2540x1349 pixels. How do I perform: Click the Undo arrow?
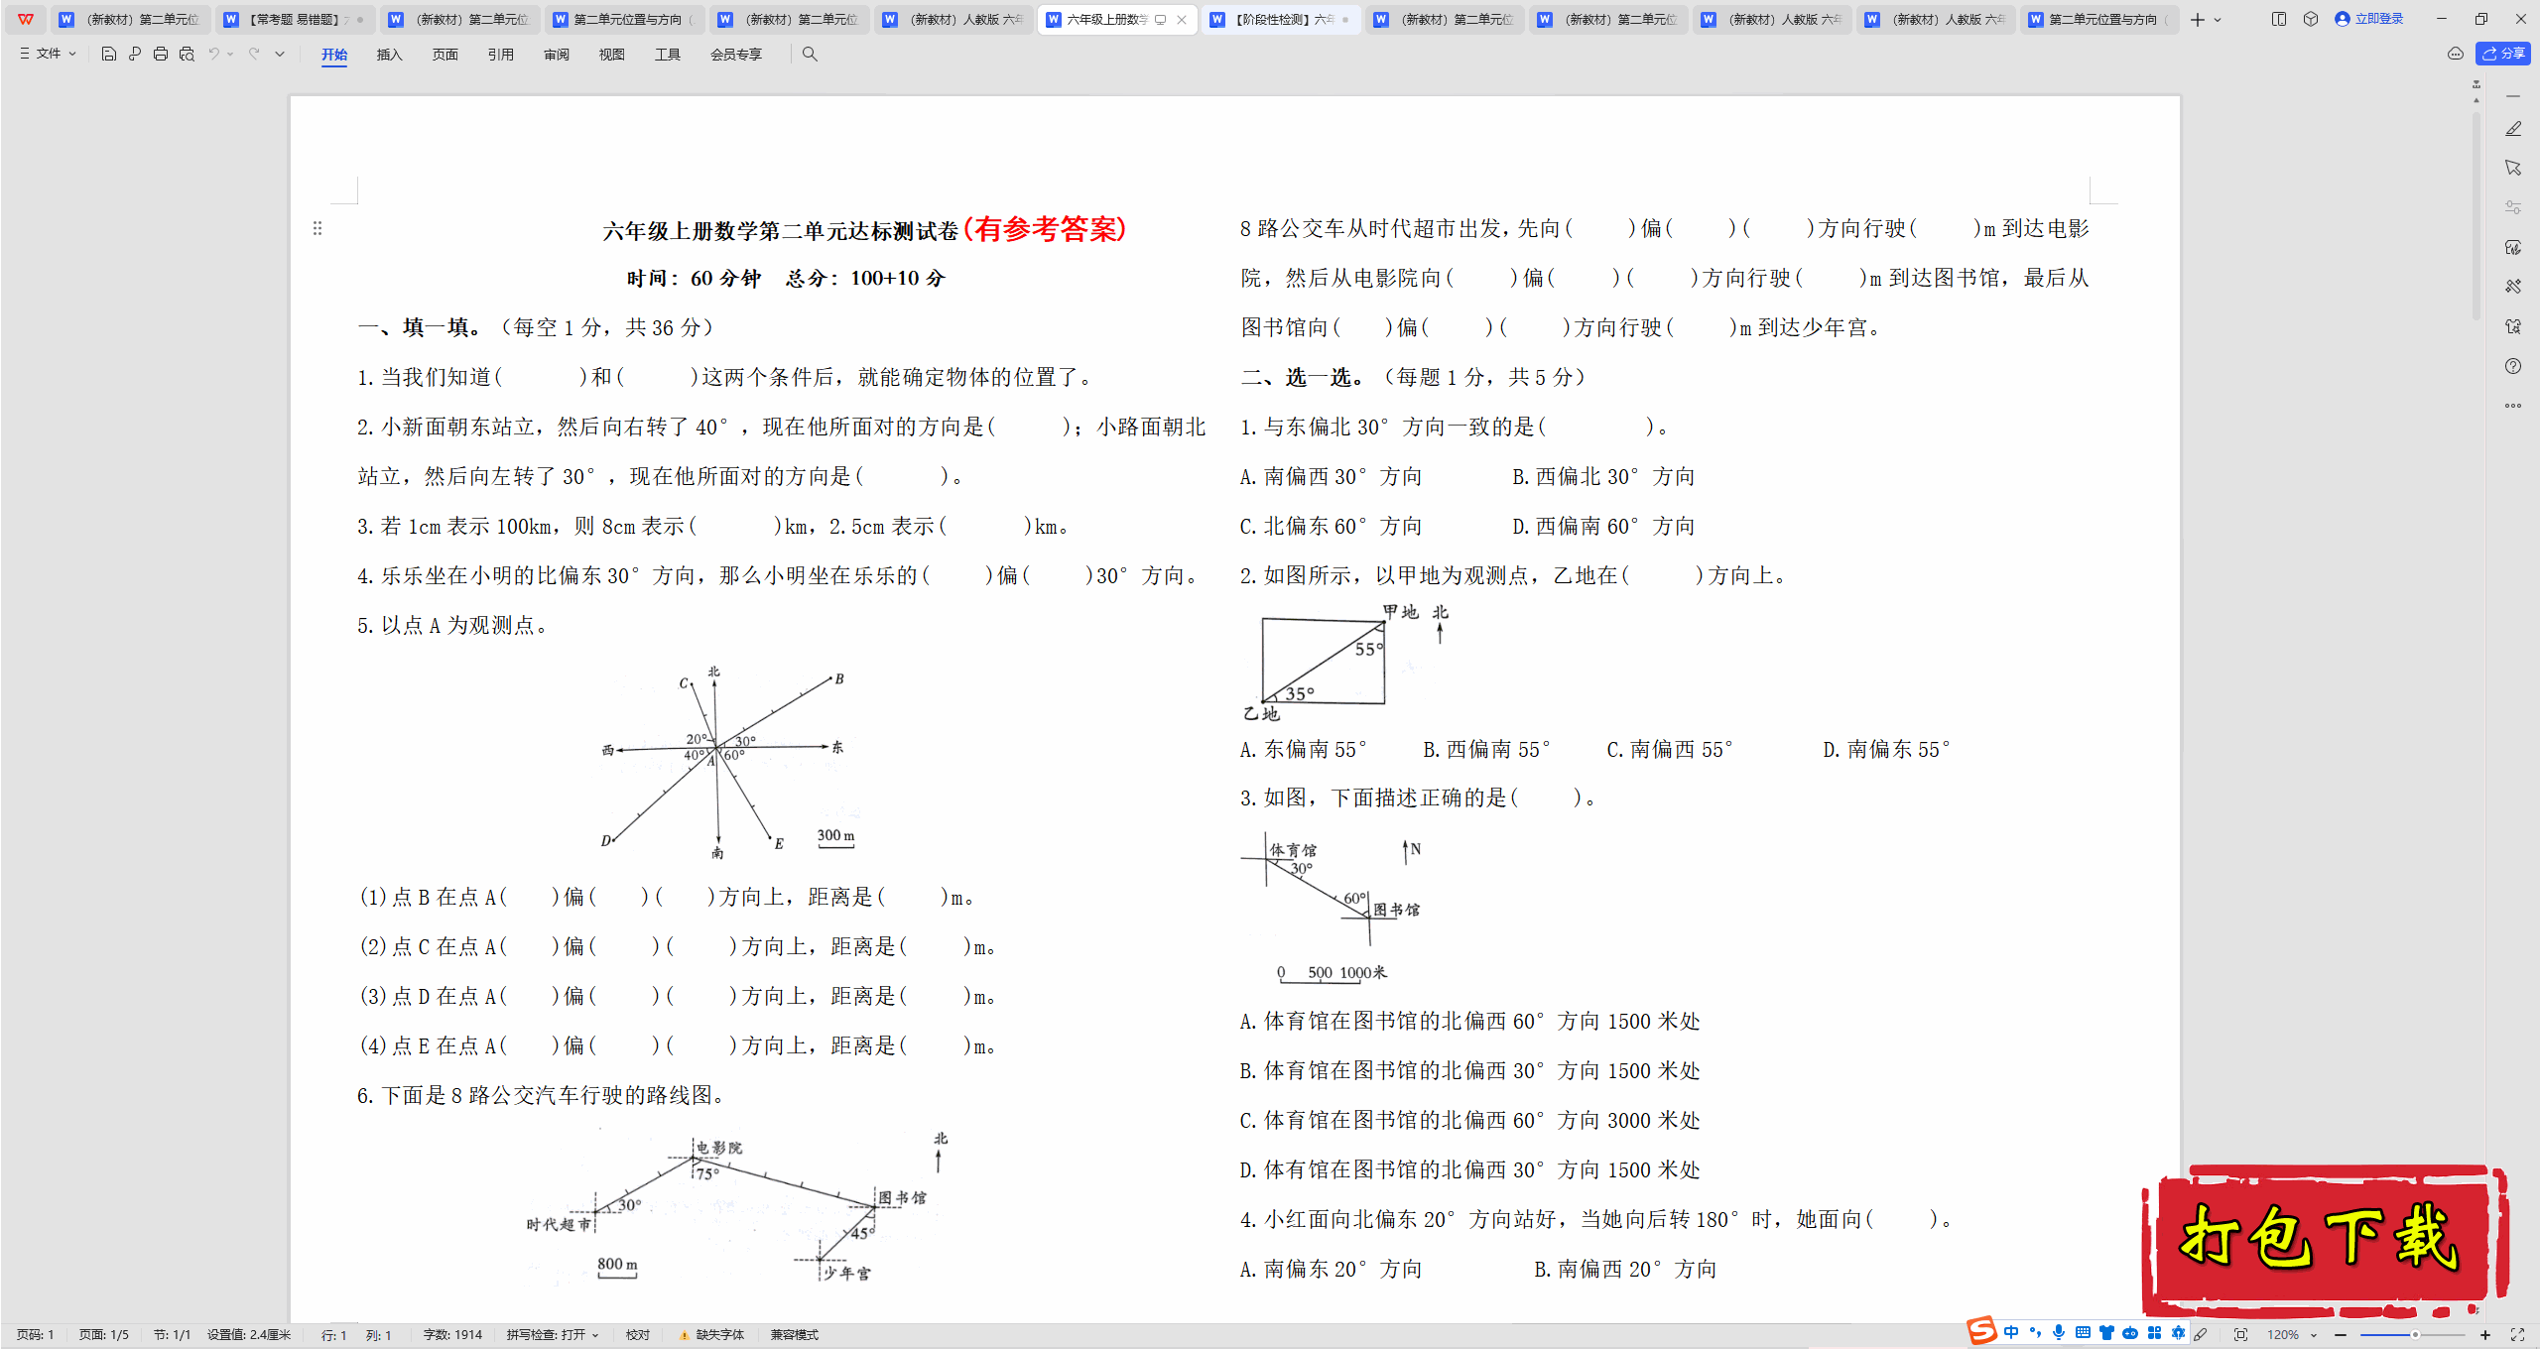[x=213, y=55]
